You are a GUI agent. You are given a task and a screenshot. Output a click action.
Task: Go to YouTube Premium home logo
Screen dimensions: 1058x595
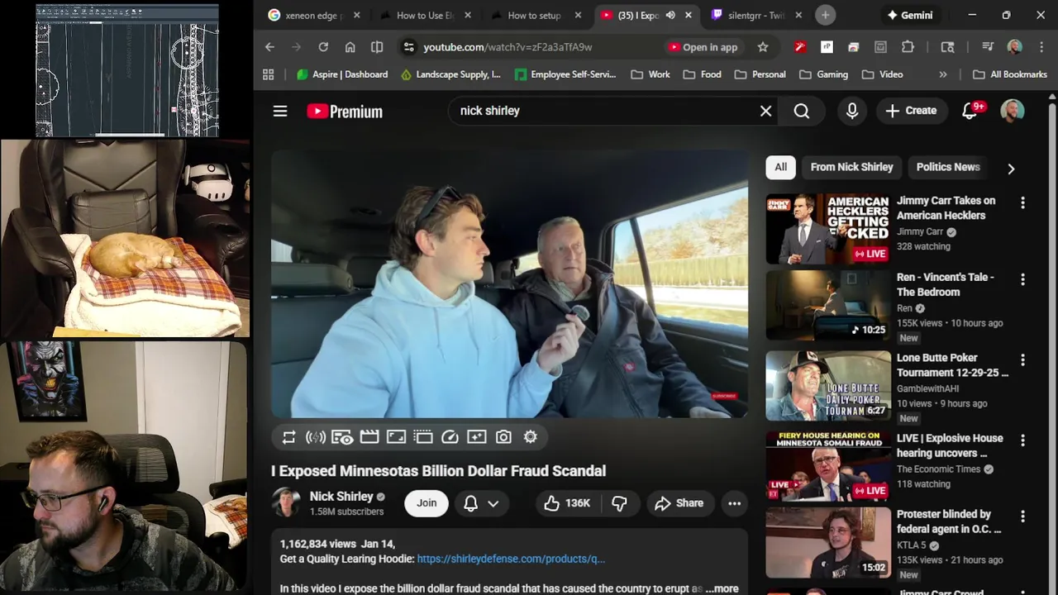click(x=345, y=111)
